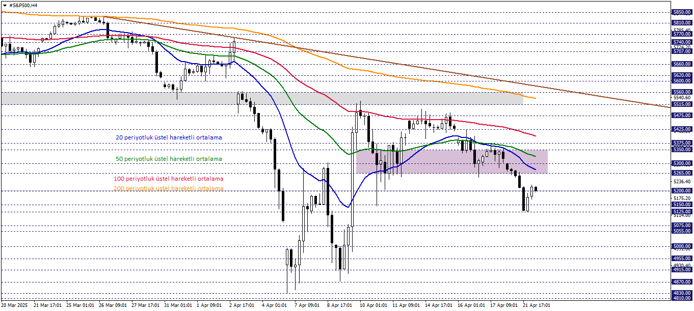Select the 200 periyotluk üstel hareketli ortalama label
This screenshot has height=311, width=694.
(169, 188)
